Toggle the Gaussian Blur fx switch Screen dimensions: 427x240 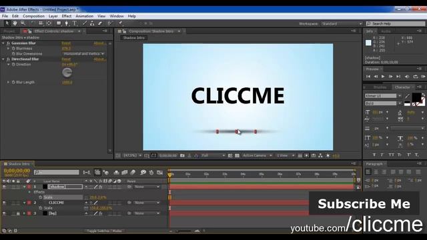coord(8,43)
